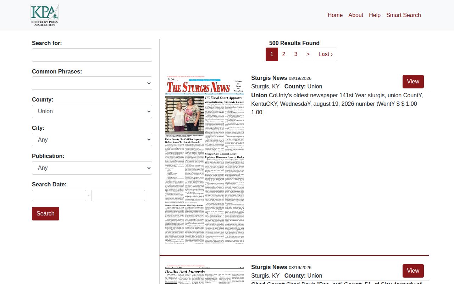454x284 pixels.
Task: Go to the Home page
Action: (x=335, y=15)
